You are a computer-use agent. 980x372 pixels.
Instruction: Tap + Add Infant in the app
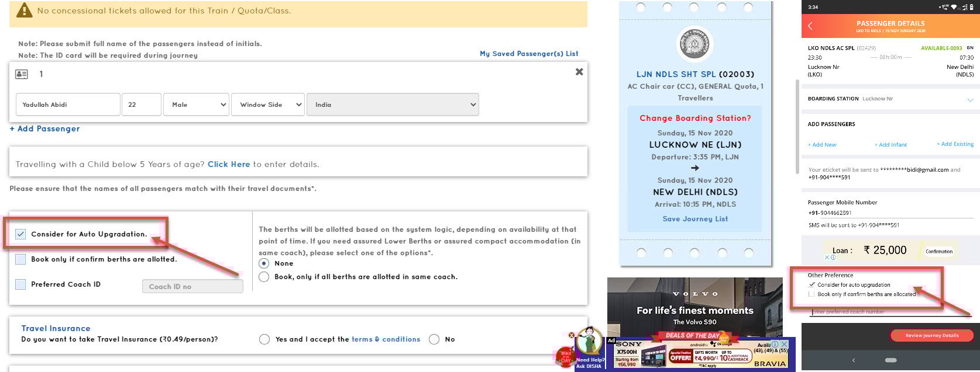890,145
